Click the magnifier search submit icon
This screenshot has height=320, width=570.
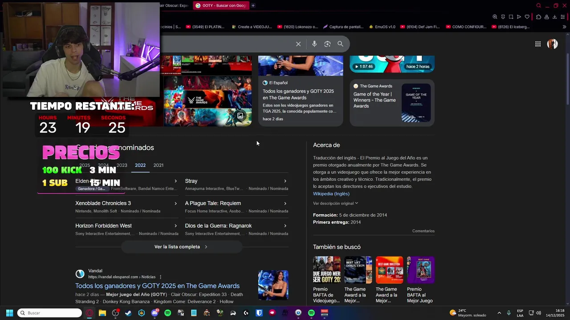point(340,44)
